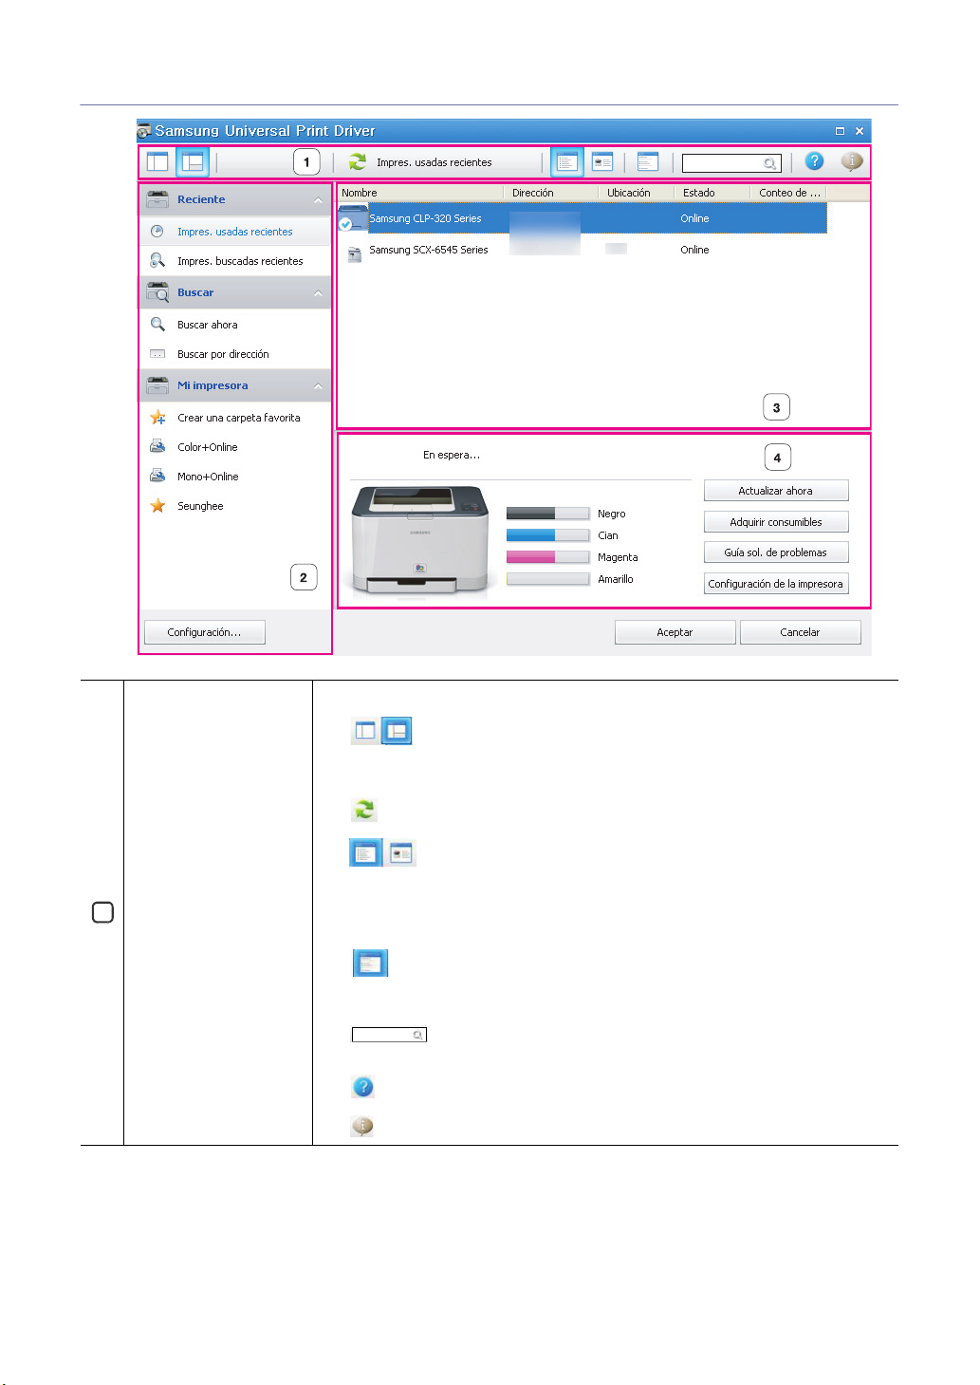980x1385 pixels.
Task: Click the 'Conteo de ...' column header
Action: point(789,193)
